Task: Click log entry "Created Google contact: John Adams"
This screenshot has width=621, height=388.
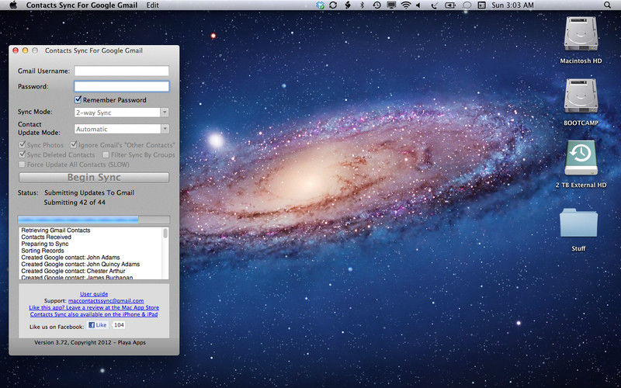Action: point(71,258)
